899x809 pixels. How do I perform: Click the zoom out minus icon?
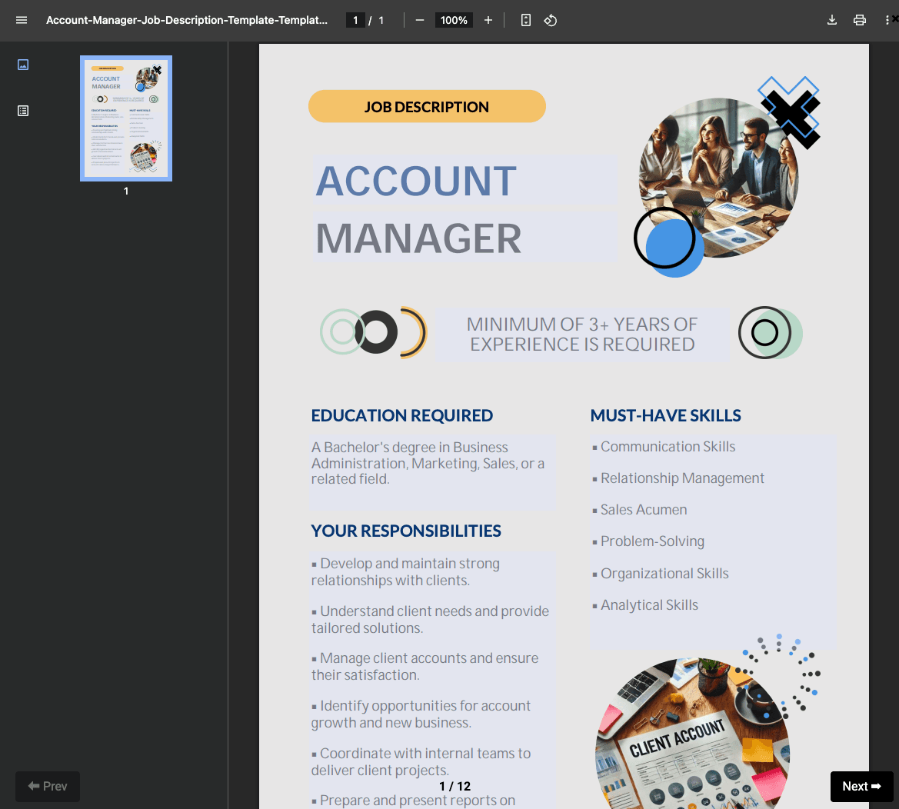[419, 20]
